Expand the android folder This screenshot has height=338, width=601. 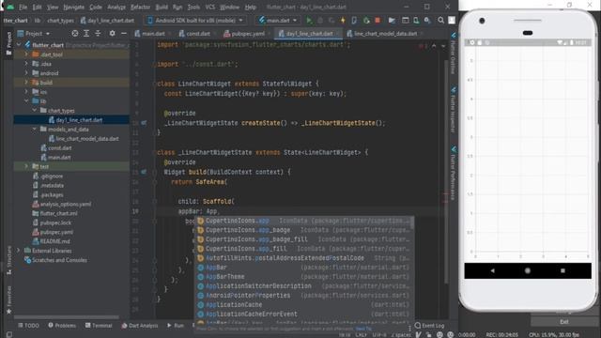pyautogui.click(x=26, y=73)
